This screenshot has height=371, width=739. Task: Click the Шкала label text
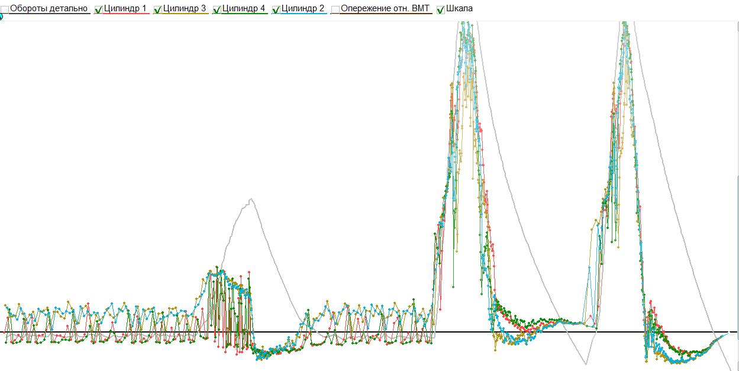460,9
